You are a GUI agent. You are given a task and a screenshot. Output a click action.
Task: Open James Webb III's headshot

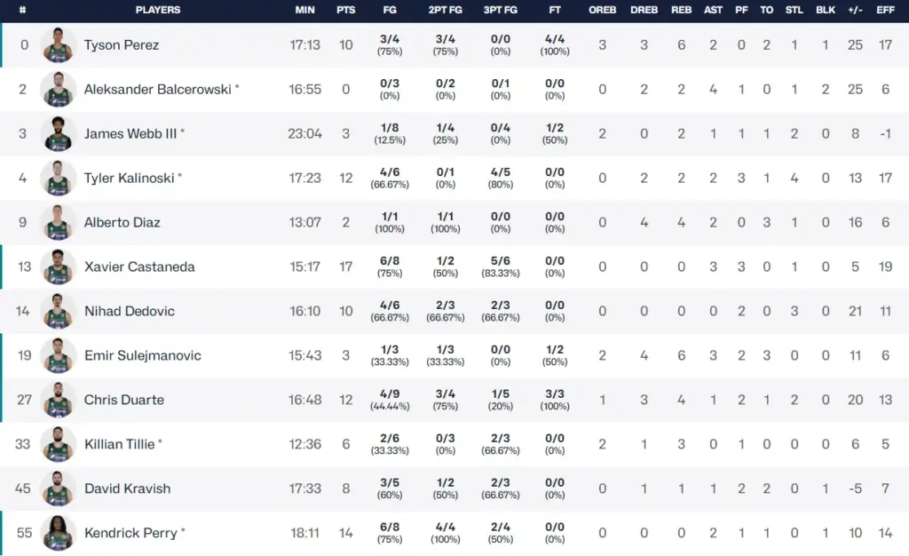pyautogui.click(x=59, y=133)
